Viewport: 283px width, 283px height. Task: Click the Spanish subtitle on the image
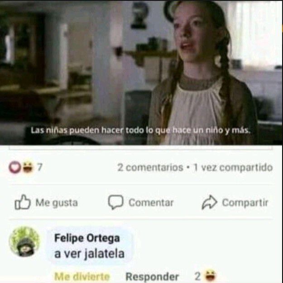[141, 130]
